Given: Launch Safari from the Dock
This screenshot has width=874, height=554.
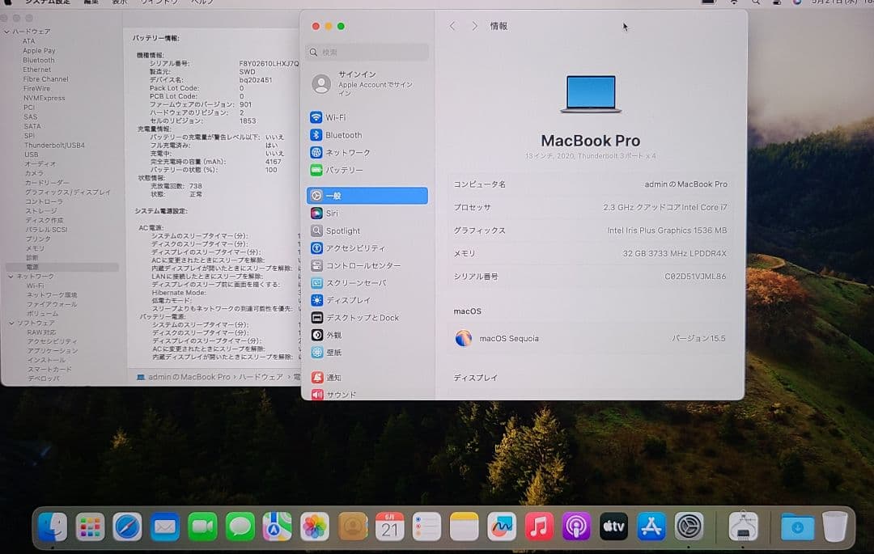Looking at the screenshot, I should 127,527.
